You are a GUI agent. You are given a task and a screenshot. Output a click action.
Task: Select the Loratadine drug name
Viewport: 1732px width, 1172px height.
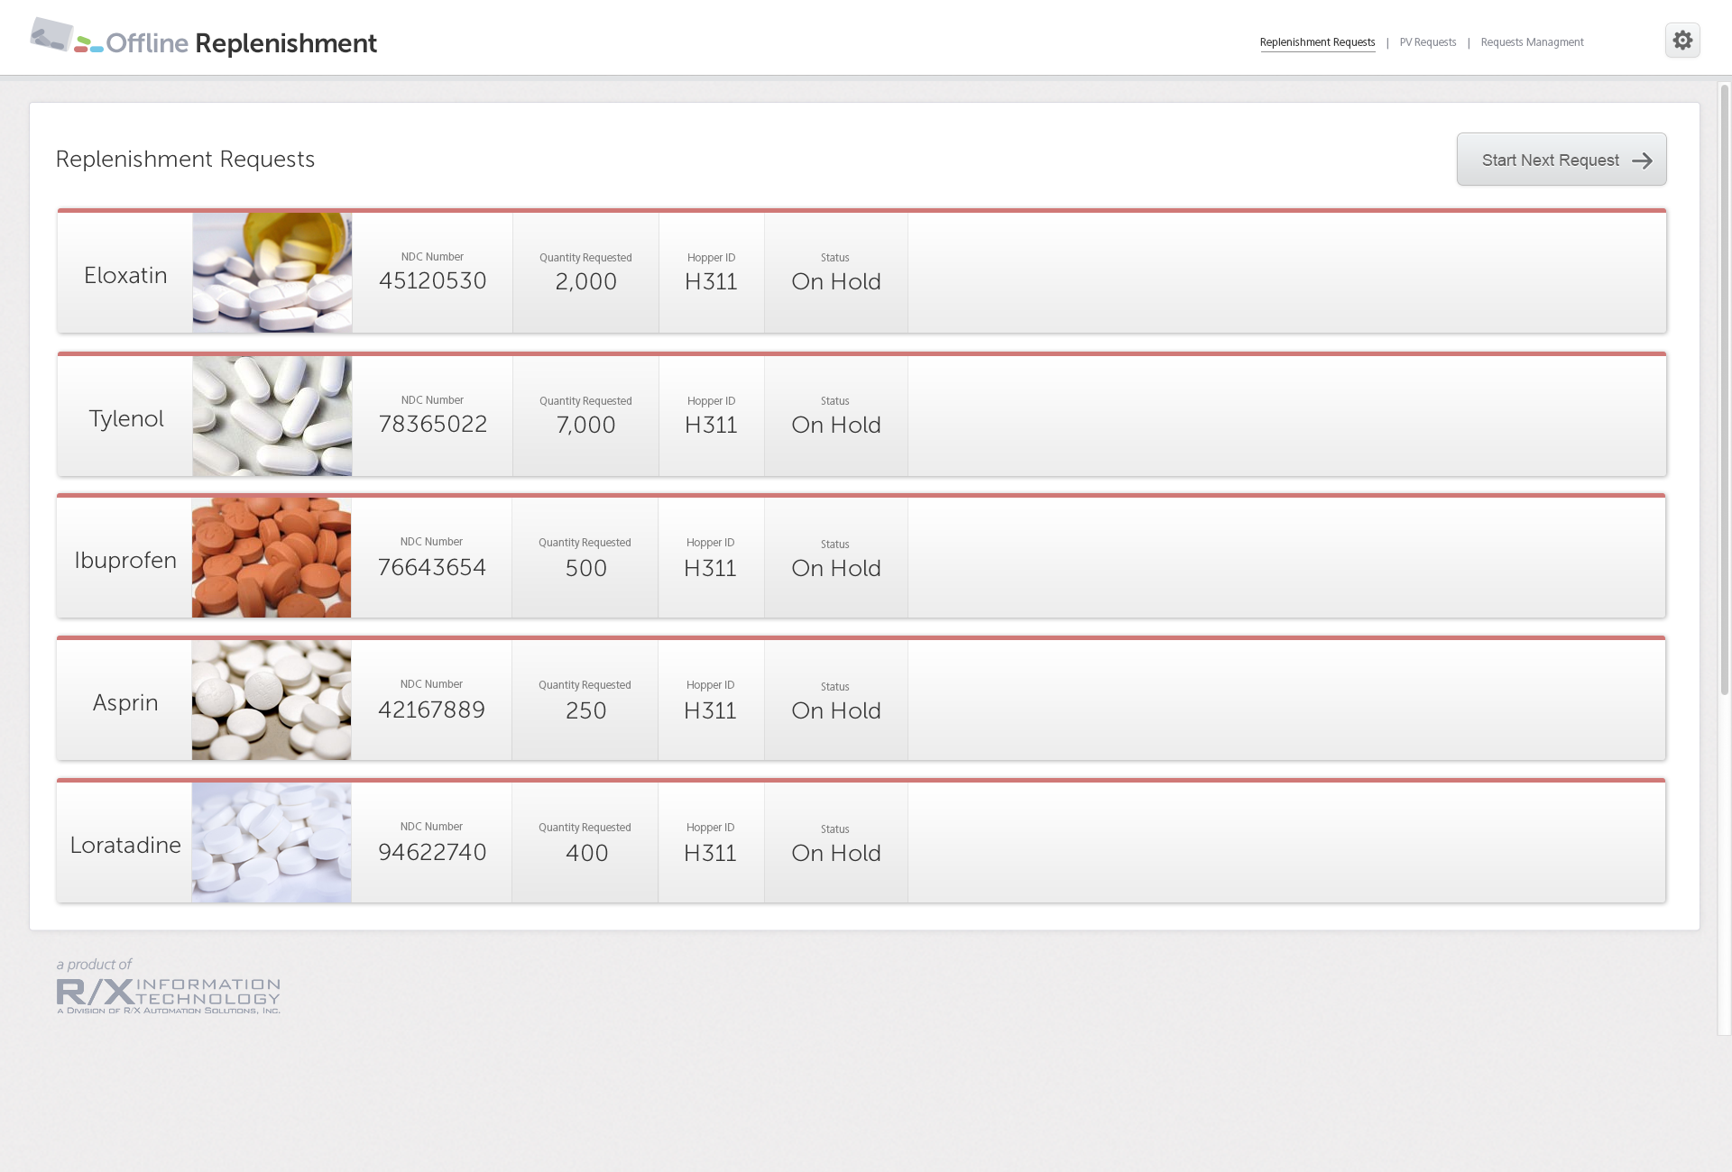125,845
